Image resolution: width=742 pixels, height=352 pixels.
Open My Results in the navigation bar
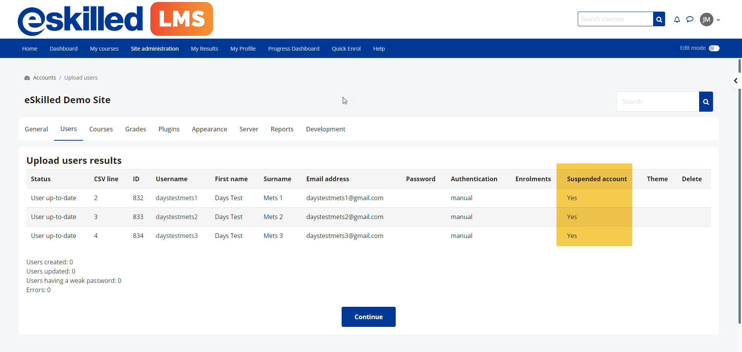click(204, 49)
